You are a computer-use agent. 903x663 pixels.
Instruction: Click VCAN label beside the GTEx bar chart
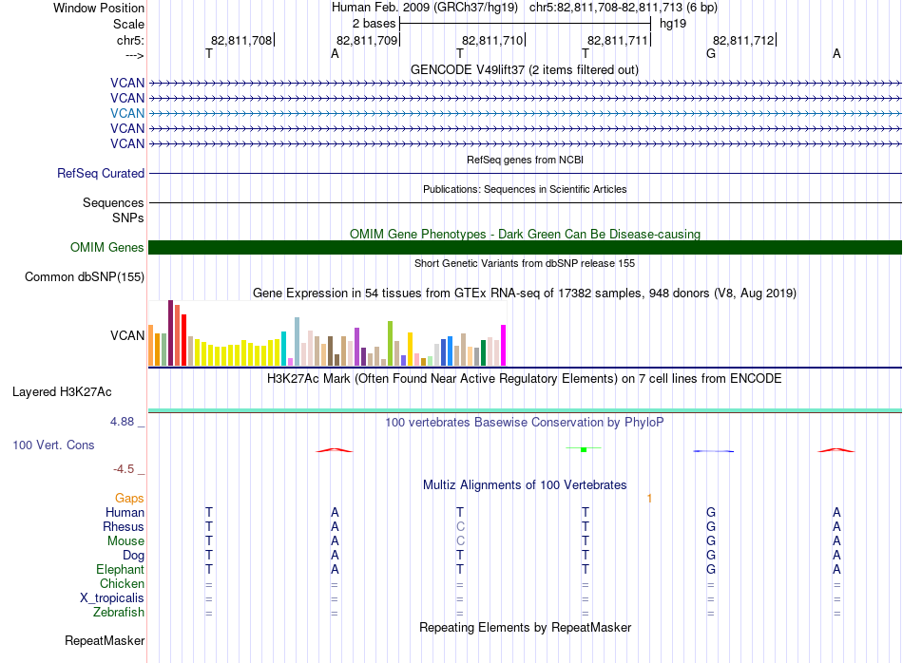(x=127, y=335)
